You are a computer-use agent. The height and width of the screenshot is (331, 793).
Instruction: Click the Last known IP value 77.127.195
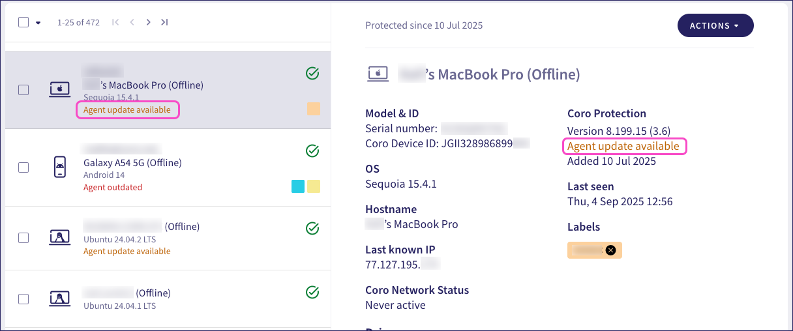click(403, 265)
